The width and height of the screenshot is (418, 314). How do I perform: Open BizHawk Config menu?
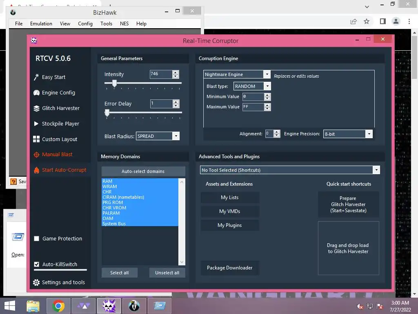pos(85,23)
